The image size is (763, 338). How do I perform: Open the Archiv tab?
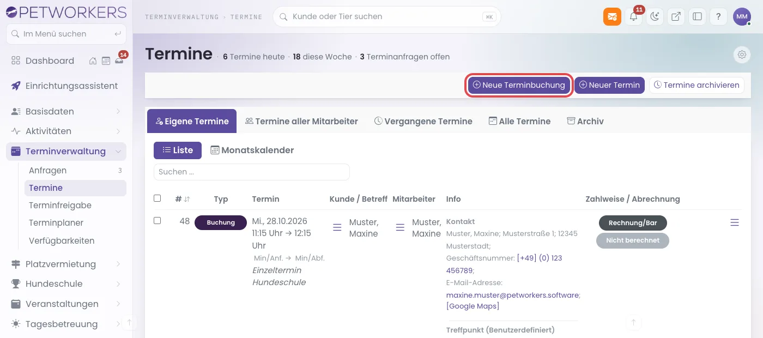pos(585,121)
